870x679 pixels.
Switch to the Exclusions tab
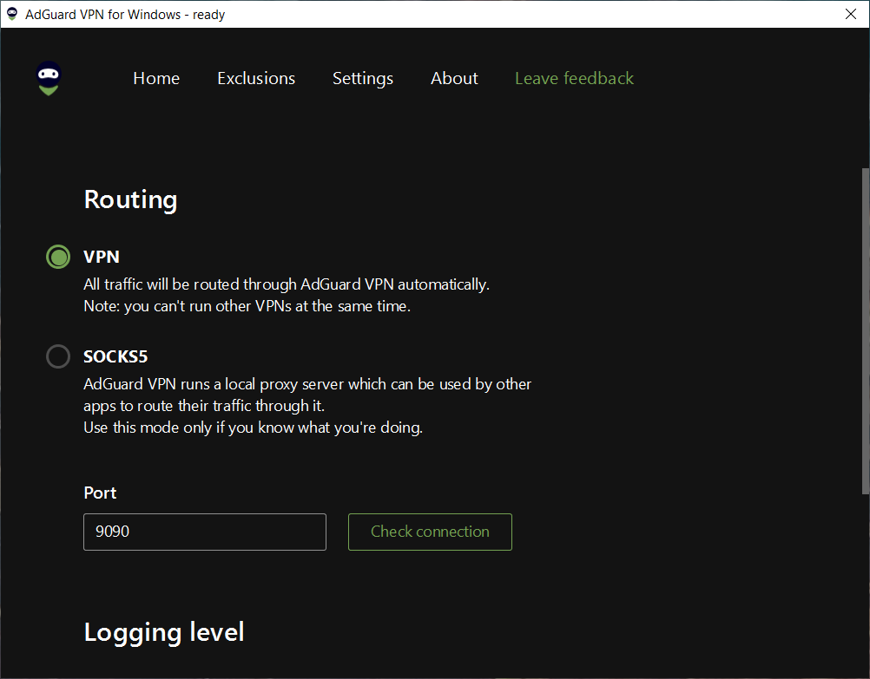(256, 78)
